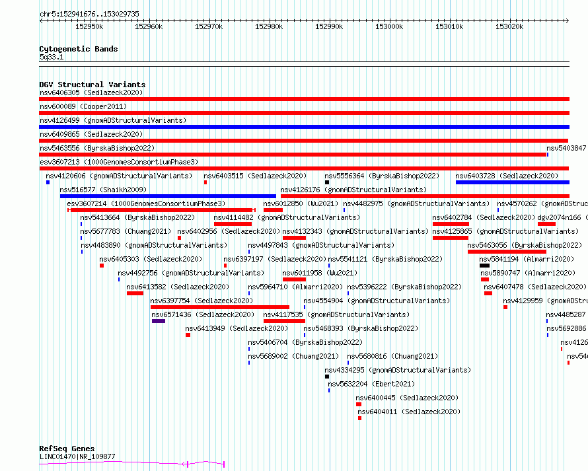Click the purple bar under nsv6571436
Screen dimensions: 588x471
[159, 321]
